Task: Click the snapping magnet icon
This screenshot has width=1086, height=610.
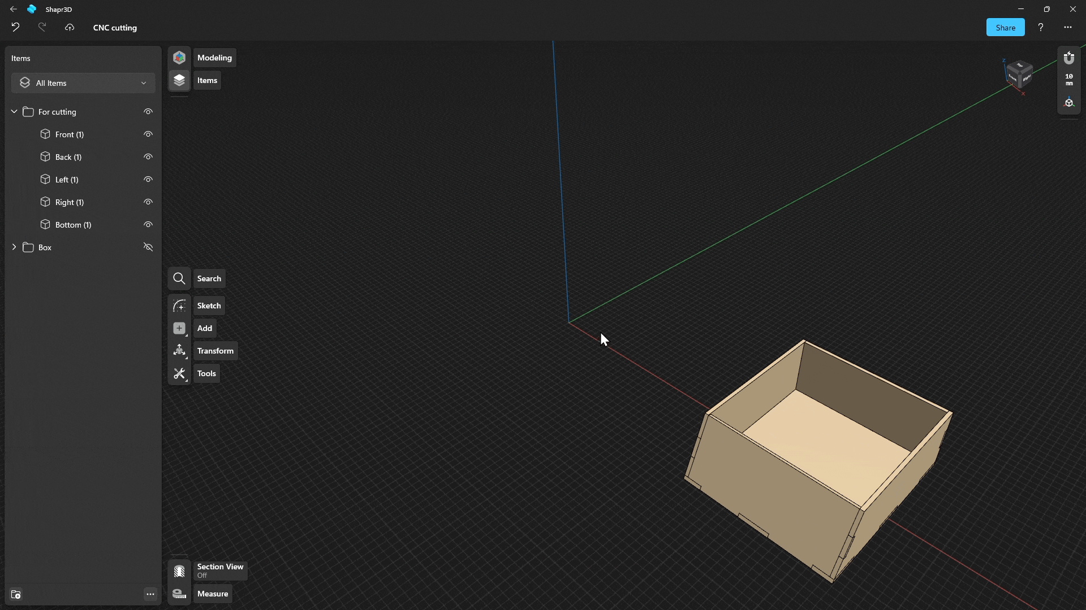Action: click(x=1069, y=58)
